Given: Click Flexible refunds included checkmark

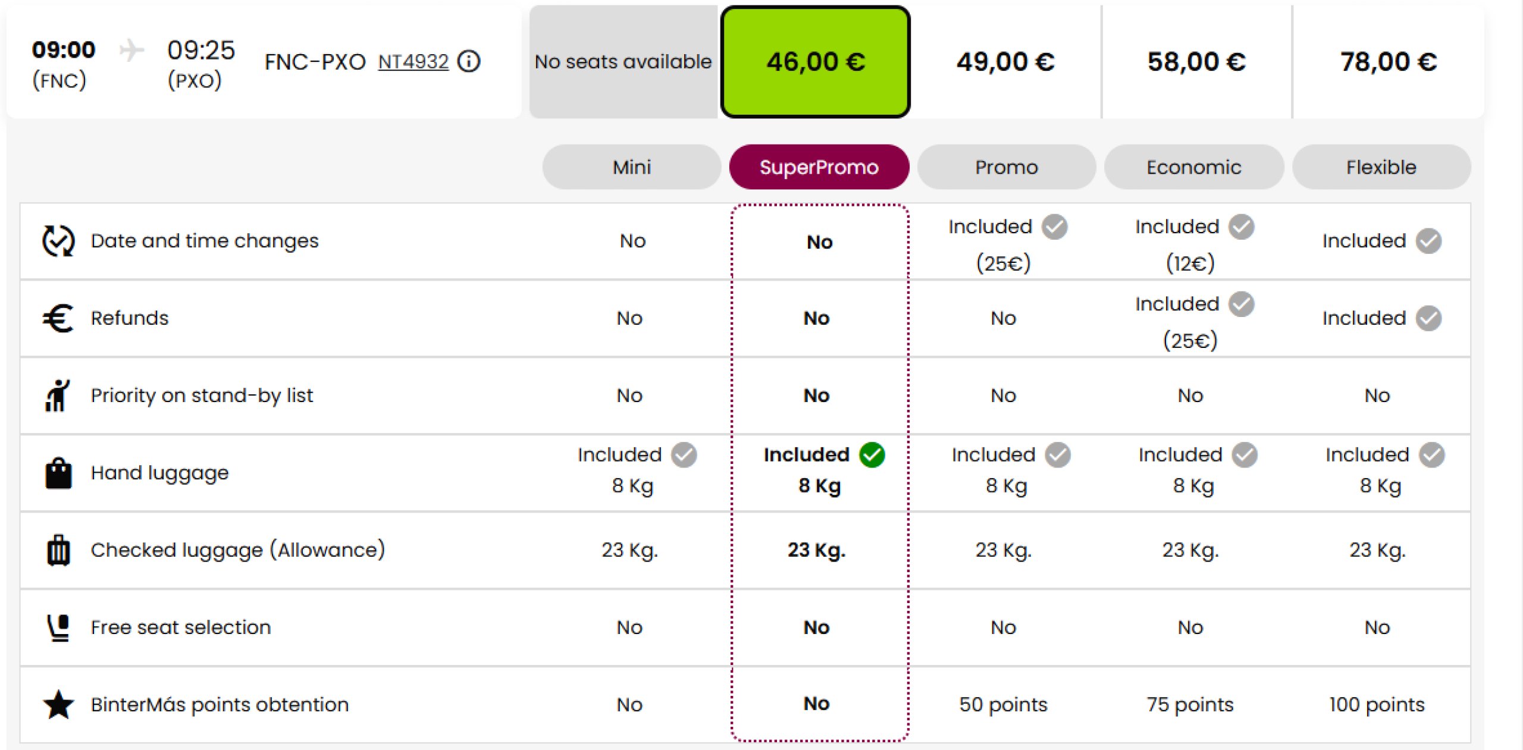Looking at the screenshot, I should click(x=1428, y=318).
